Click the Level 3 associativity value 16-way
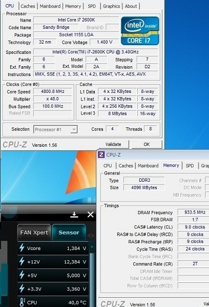This screenshot has height=307, width=209. coord(148,113)
